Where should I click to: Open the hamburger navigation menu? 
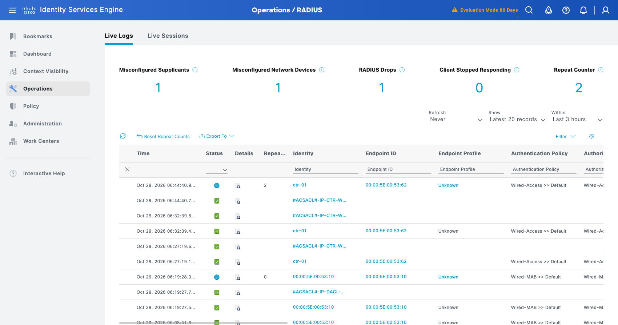click(12, 10)
